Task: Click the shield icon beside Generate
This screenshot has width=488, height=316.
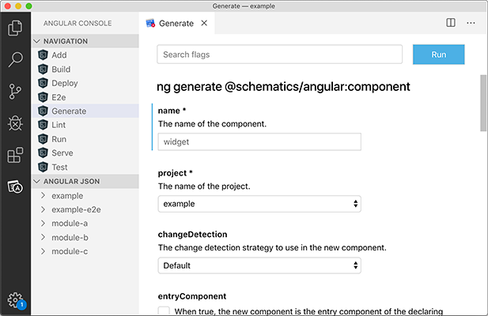Action: [x=43, y=111]
